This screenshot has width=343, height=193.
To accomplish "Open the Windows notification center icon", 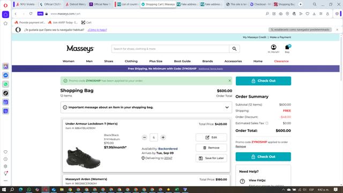I will click(x=335, y=189).
